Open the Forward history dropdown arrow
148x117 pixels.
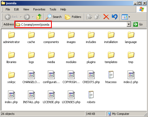point(33,17)
